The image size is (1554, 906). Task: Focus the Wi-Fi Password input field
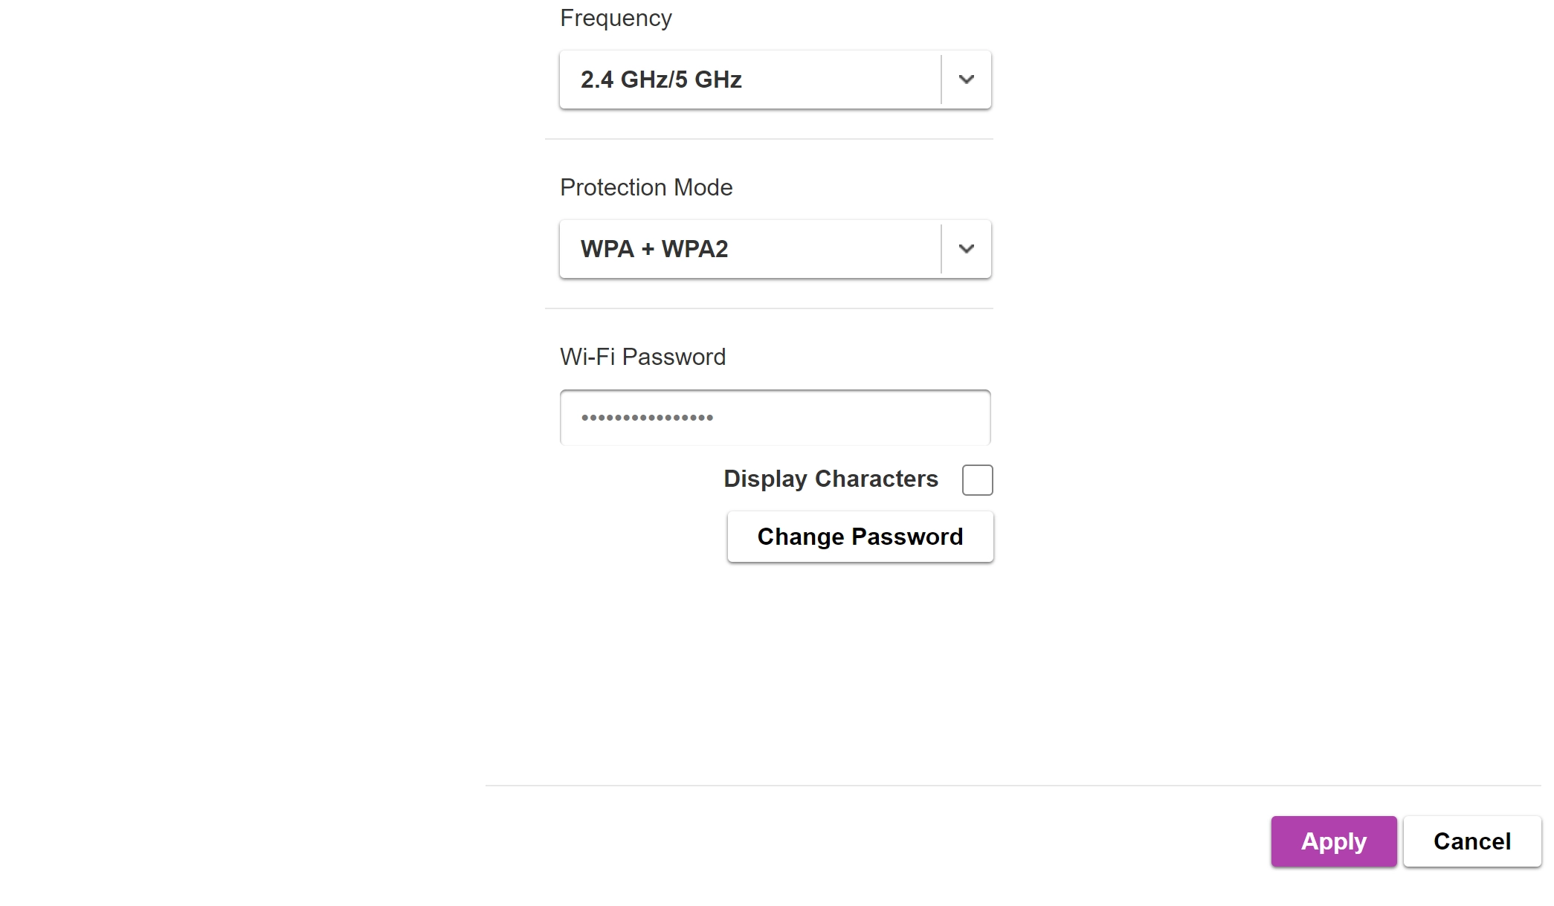[775, 418]
